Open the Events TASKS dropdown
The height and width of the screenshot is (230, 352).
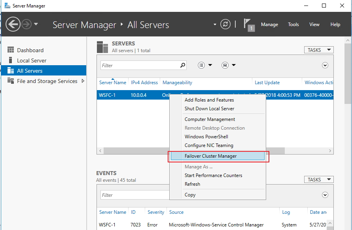coord(318,180)
